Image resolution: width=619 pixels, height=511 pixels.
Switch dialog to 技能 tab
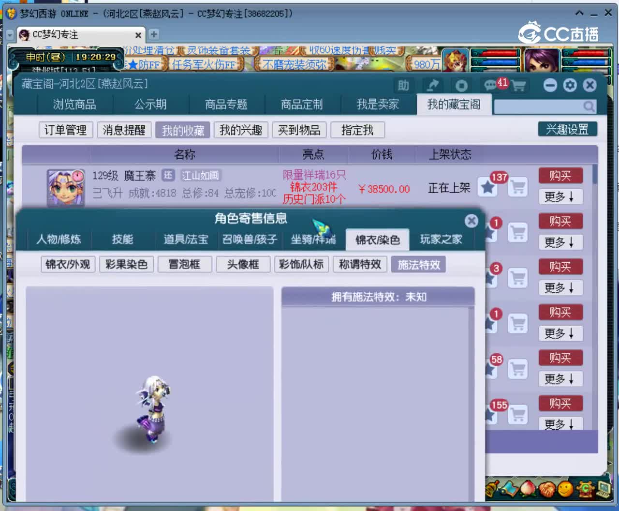(x=123, y=239)
